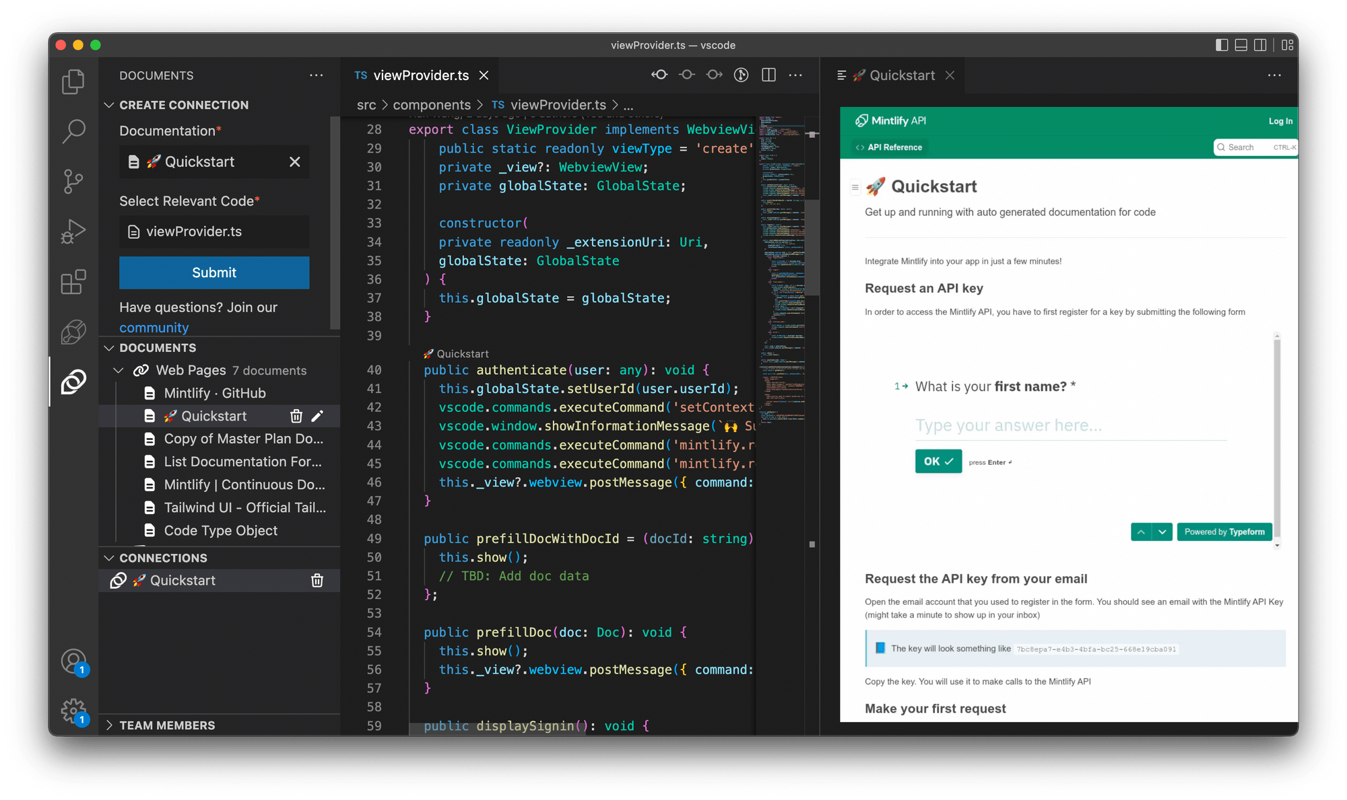Open the Extensions panel

73,282
